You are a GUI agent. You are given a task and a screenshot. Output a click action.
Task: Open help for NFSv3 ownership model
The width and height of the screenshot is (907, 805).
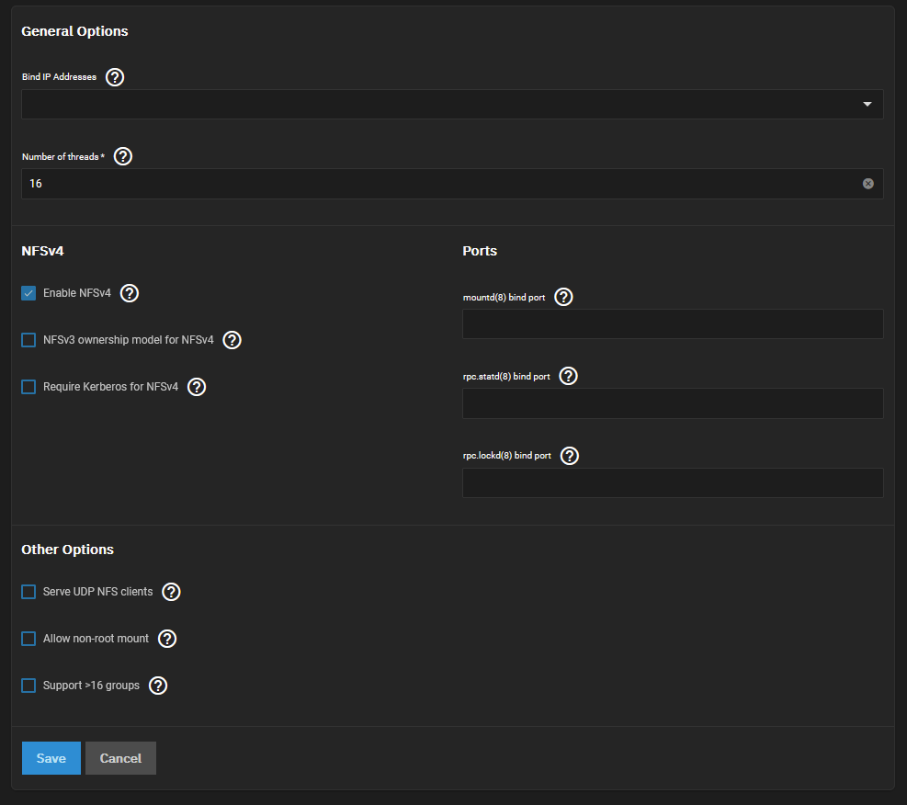coord(232,340)
